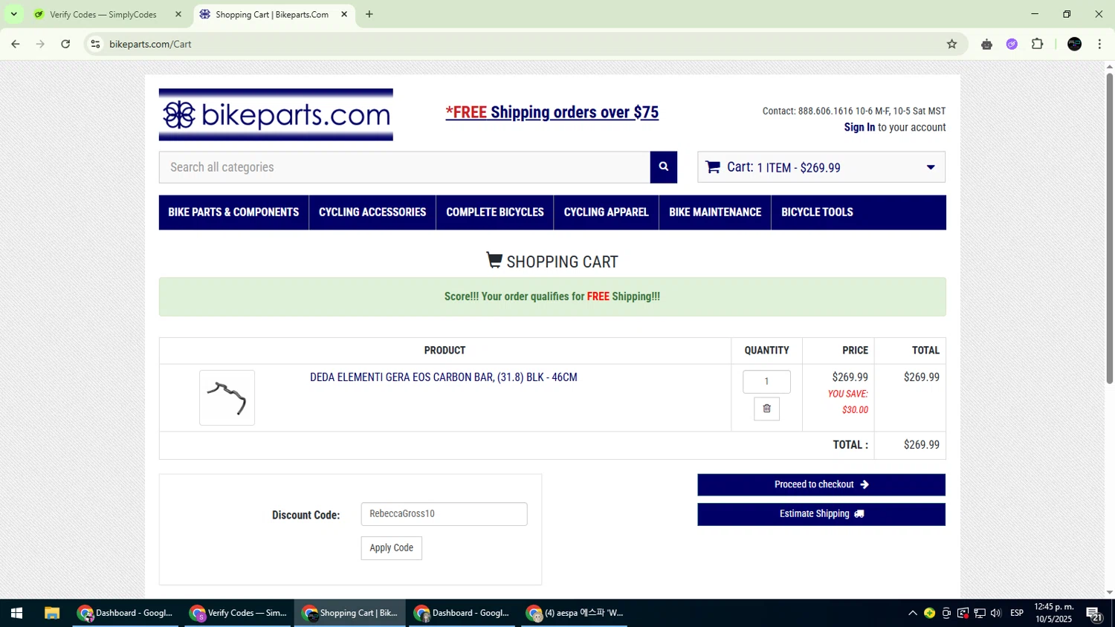Screen dimensions: 1115x627
Task: Open Chrome three-dot menu
Action: [x=1099, y=44]
